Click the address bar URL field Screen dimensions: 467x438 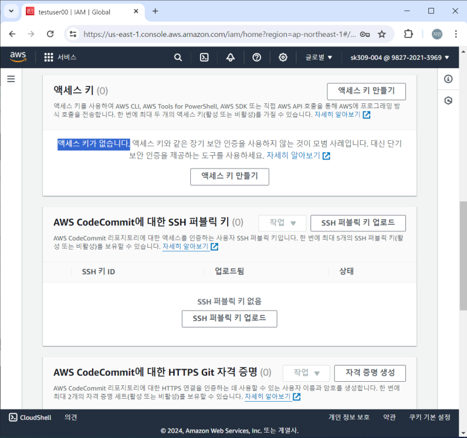(219, 34)
